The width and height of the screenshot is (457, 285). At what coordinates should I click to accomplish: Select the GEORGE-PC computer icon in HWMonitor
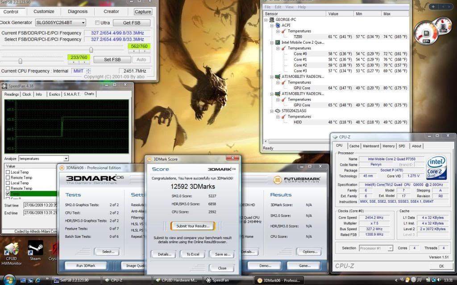271,20
